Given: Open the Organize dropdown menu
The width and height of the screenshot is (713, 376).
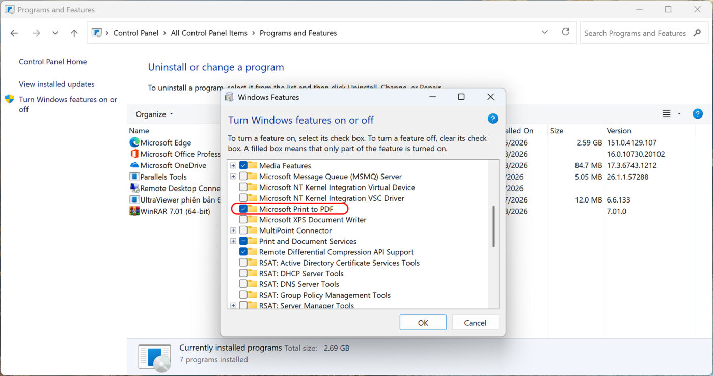Looking at the screenshot, I should (x=154, y=114).
